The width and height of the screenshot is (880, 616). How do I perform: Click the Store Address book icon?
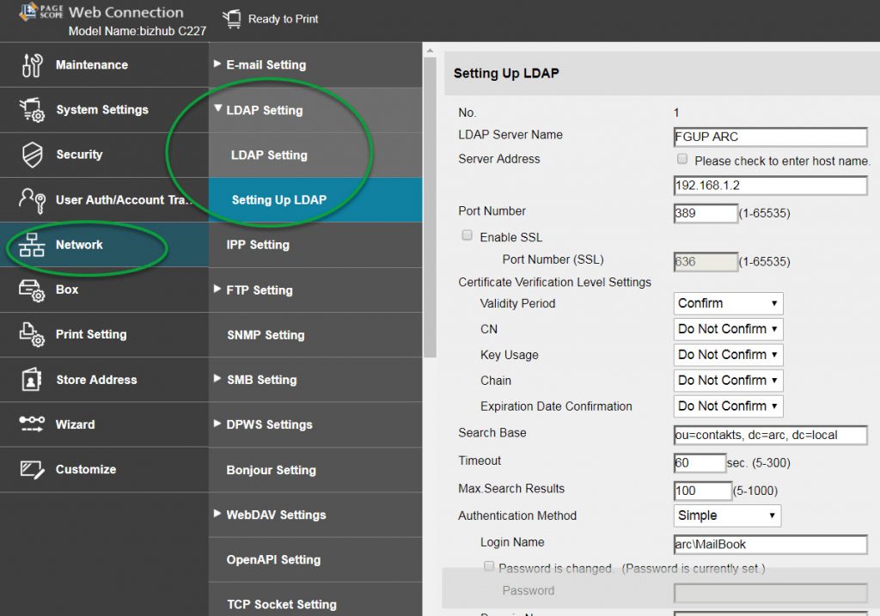click(x=32, y=380)
